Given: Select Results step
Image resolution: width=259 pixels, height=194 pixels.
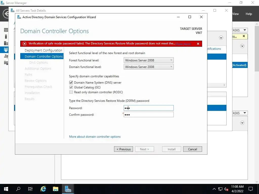Looking at the screenshot, I should 30,99.
